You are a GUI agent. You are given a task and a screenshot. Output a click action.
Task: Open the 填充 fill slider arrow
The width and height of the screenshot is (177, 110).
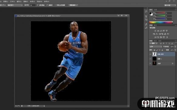point(175,50)
